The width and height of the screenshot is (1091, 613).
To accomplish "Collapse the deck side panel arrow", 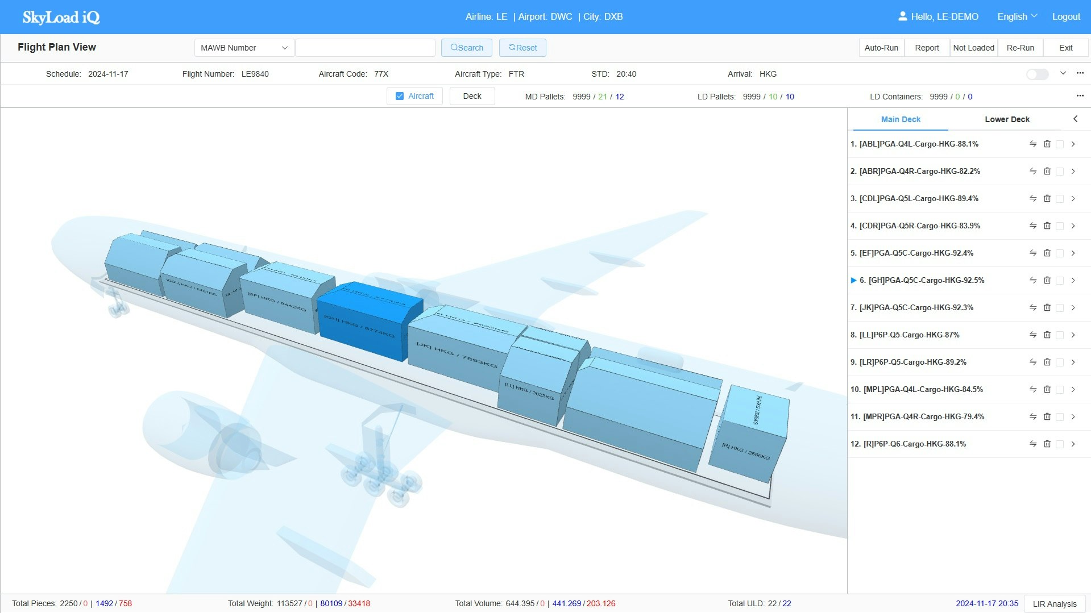I will click(x=1076, y=119).
